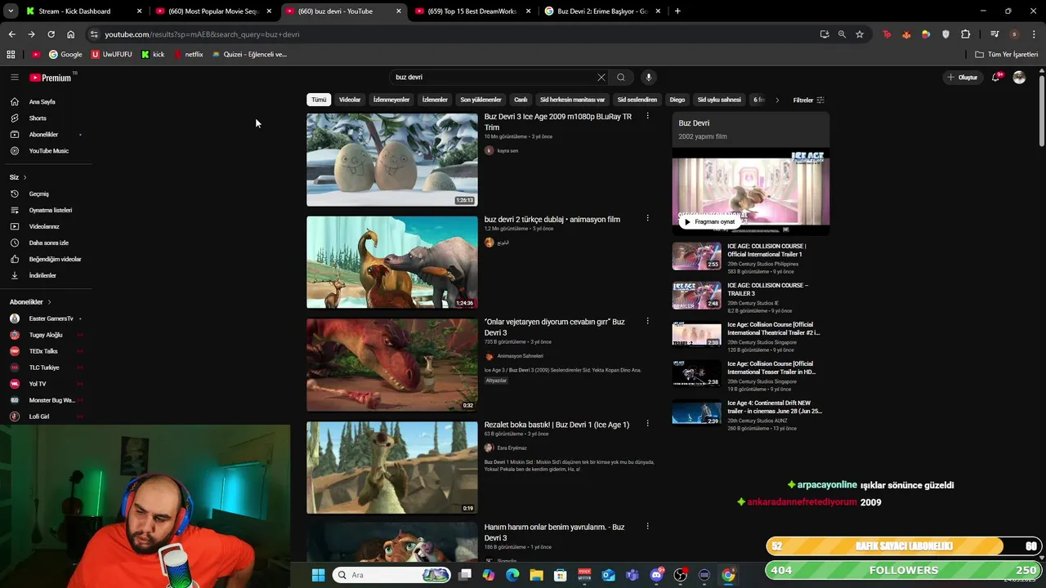
Task: Start voice search with microphone icon
Action: 649,77
